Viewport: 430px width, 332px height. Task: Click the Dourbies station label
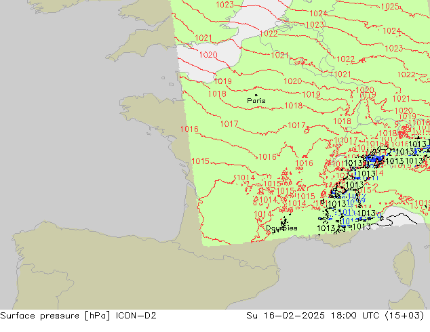tap(281, 228)
